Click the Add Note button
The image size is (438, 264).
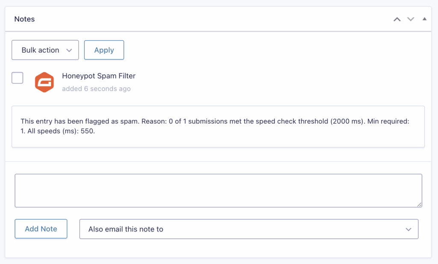pos(41,229)
